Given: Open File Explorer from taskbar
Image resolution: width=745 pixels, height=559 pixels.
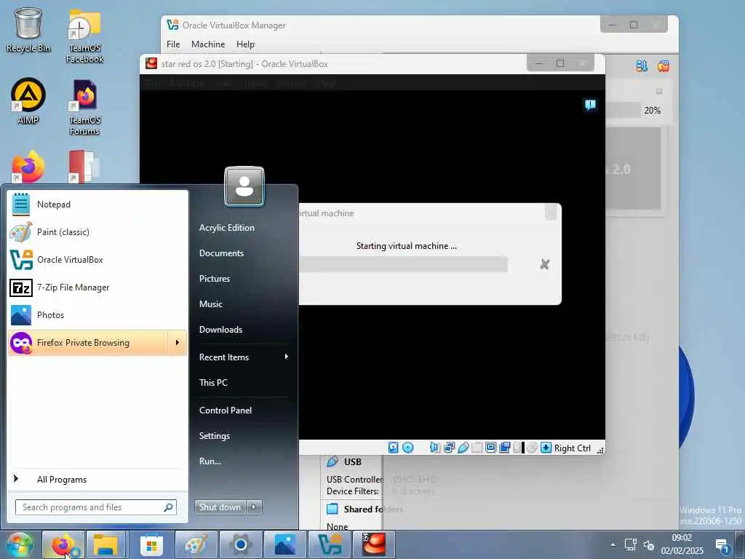Looking at the screenshot, I should (x=106, y=544).
